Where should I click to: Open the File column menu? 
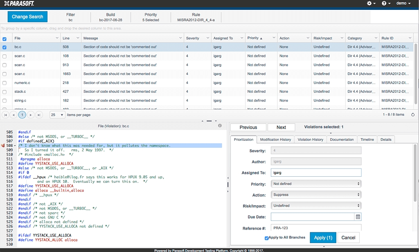[x=57, y=38]
